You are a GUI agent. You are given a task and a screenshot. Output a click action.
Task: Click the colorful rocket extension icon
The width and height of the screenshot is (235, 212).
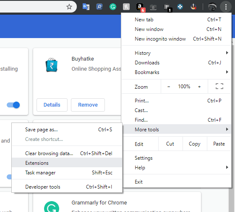pos(193,7)
